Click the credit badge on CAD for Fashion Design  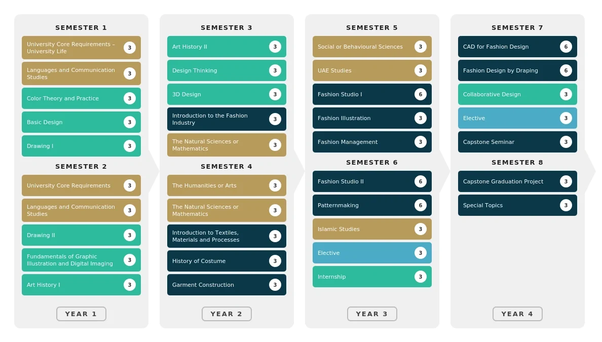point(566,47)
